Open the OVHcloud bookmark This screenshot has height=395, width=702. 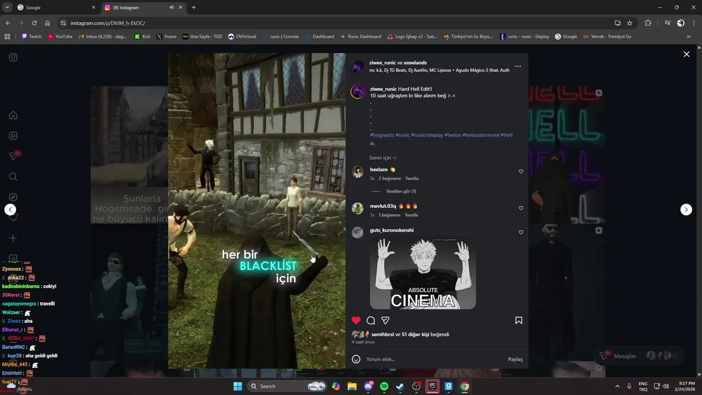[242, 37]
